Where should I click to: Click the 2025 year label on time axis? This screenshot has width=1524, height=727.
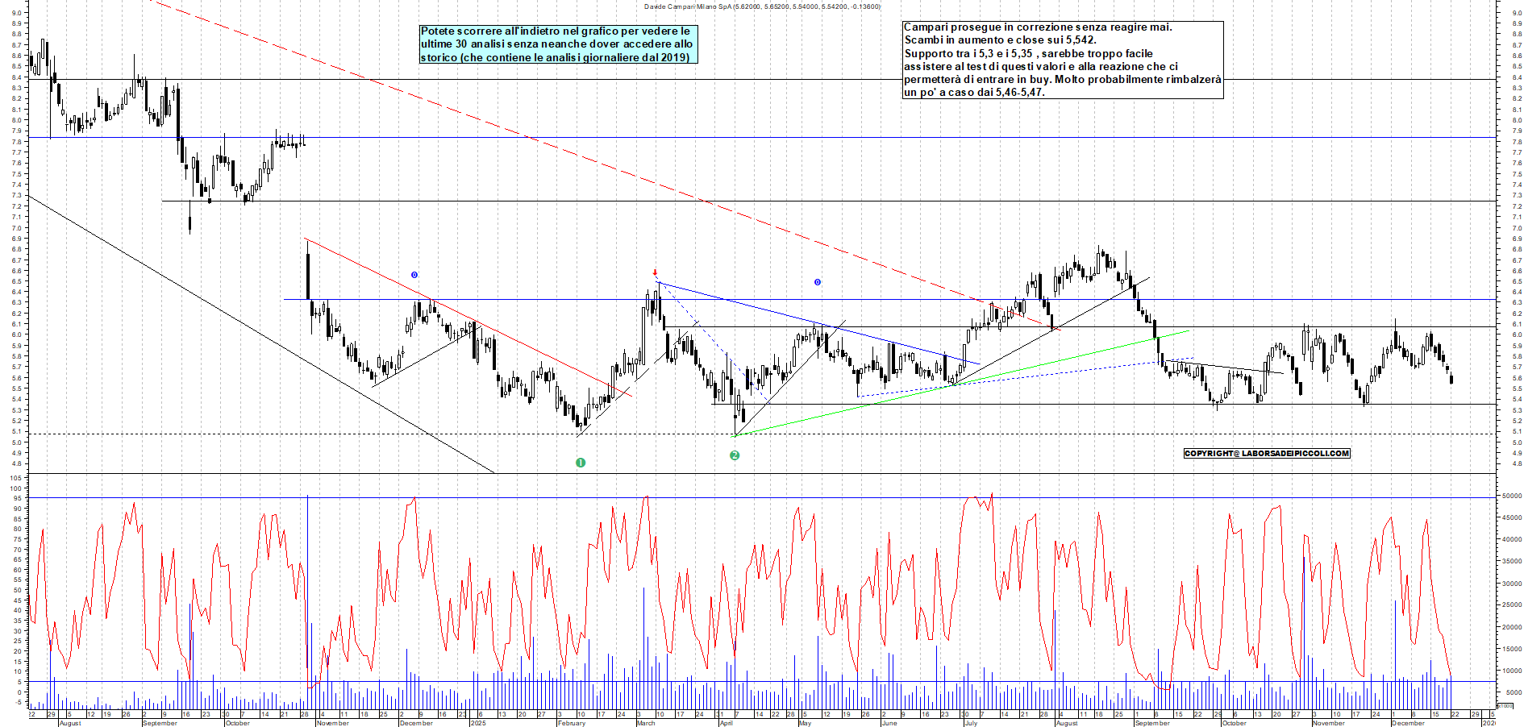pos(478,723)
